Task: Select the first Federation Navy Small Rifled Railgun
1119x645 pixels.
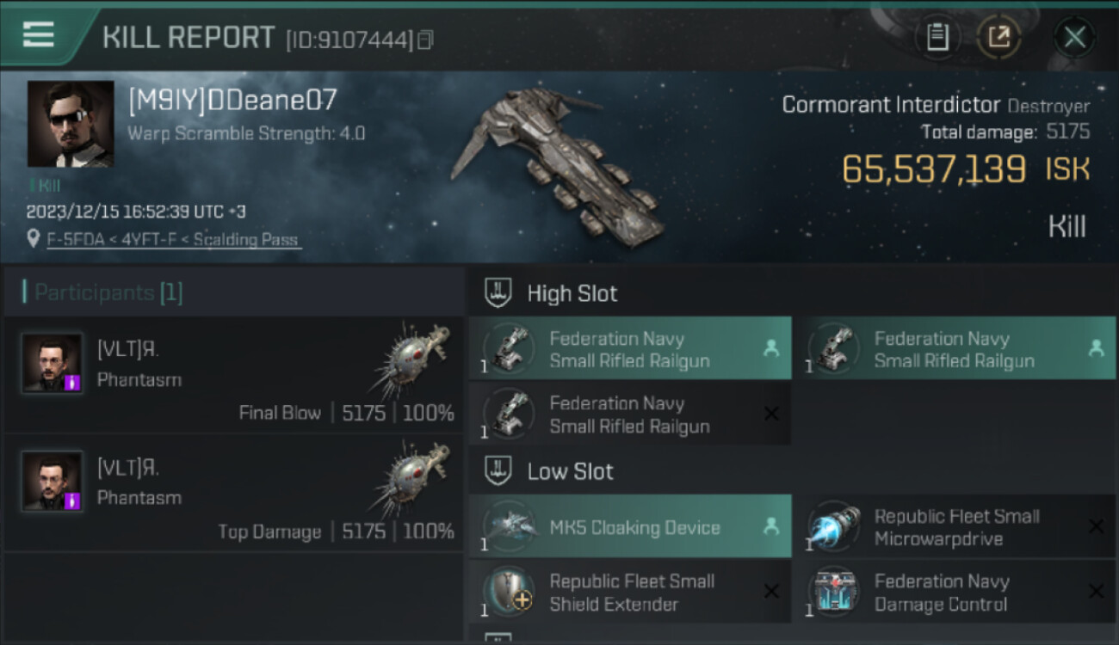Action: click(x=630, y=349)
